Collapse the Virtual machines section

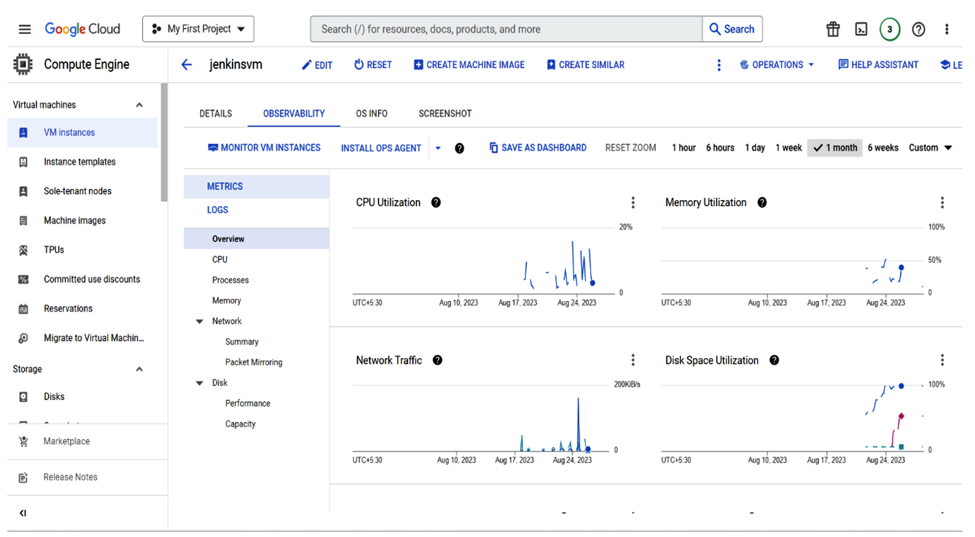[139, 105]
